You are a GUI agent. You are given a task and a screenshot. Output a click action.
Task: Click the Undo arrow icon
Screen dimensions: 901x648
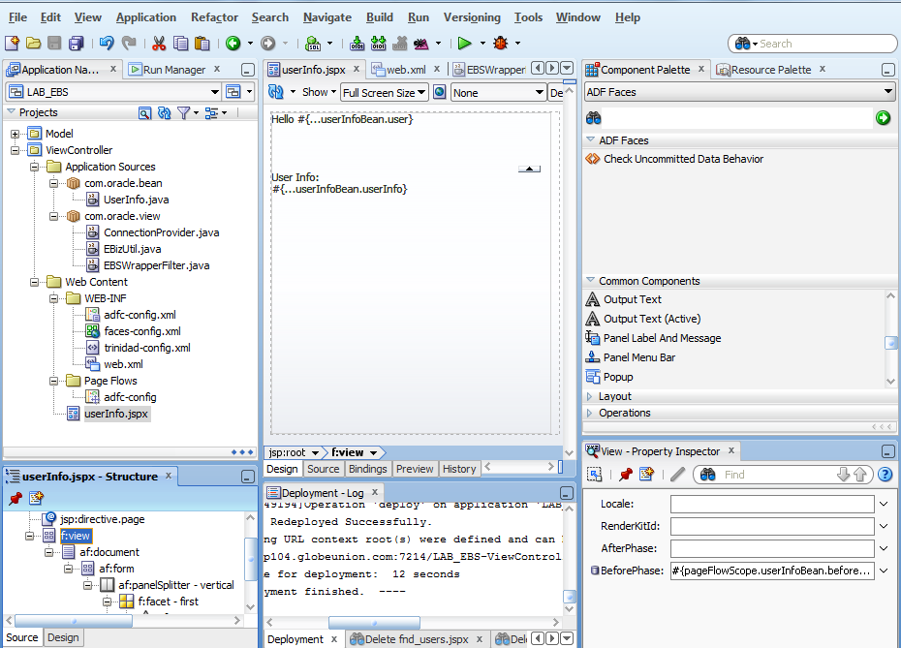click(x=107, y=43)
